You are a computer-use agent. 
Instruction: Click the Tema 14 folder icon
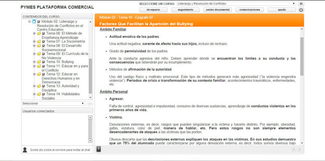tap(39, 94)
